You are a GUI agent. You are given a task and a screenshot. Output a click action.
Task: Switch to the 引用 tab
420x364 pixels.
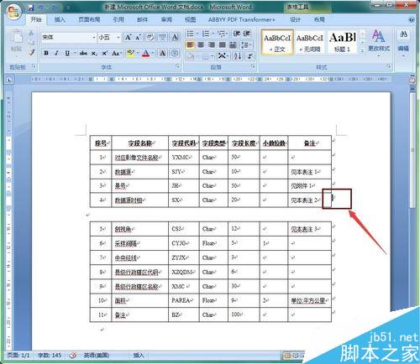point(118,19)
